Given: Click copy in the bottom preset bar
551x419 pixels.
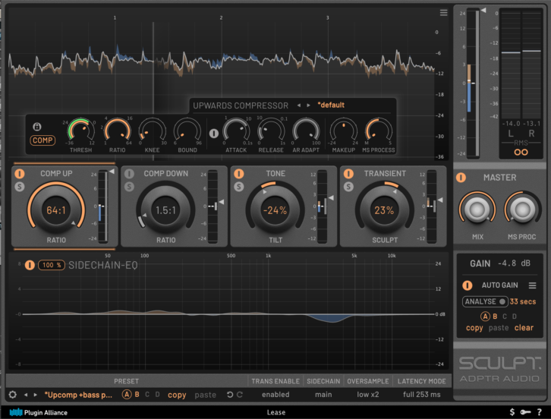Looking at the screenshot, I should click(177, 395).
